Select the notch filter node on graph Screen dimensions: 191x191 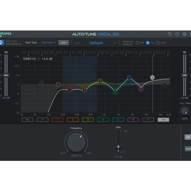point(41,83)
